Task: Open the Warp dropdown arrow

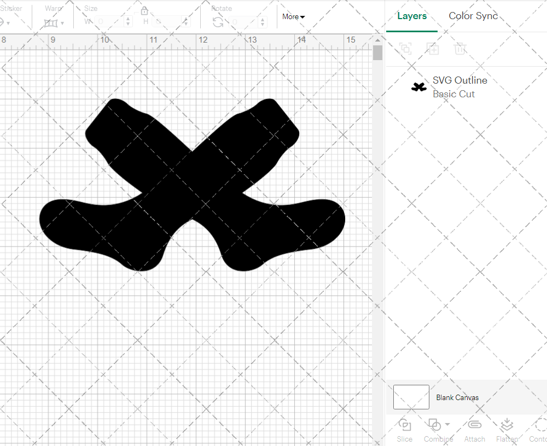Action: pyautogui.click(x=62, y=24)
